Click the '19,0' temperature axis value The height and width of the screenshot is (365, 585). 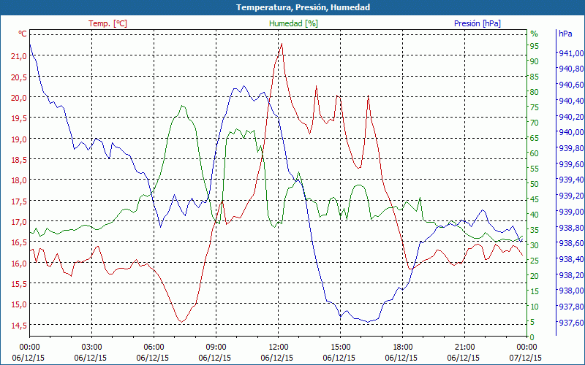pos(20,139)
